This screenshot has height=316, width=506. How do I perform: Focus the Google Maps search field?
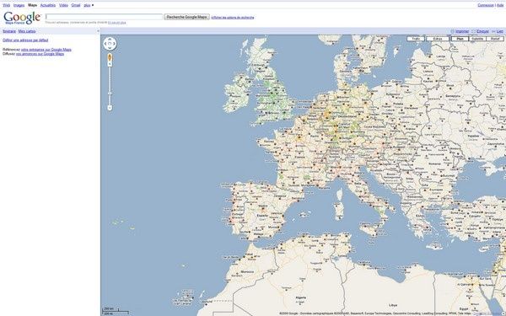pyautogui.click(x=104, y=17)
